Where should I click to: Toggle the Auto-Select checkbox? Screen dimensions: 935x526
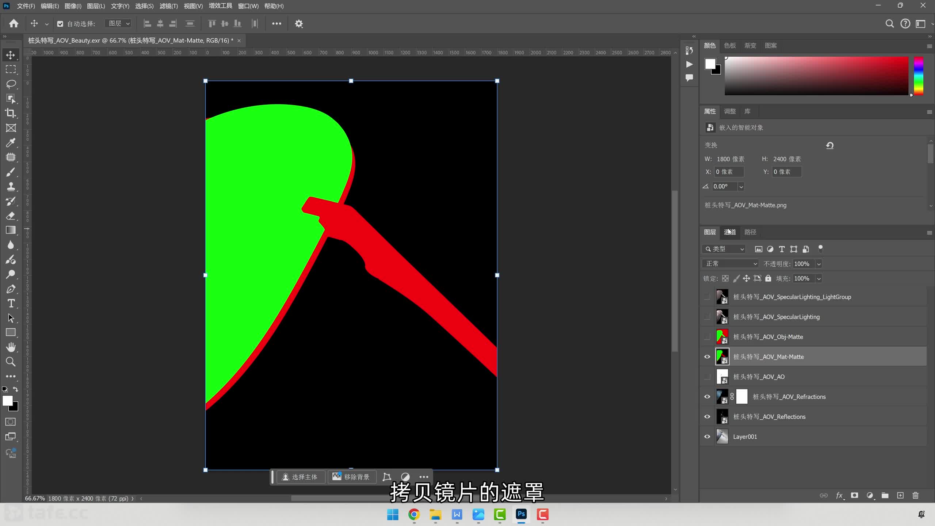pos(60,24)
